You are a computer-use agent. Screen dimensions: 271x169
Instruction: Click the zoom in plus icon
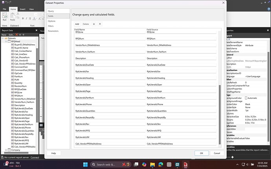click(233, 157)
